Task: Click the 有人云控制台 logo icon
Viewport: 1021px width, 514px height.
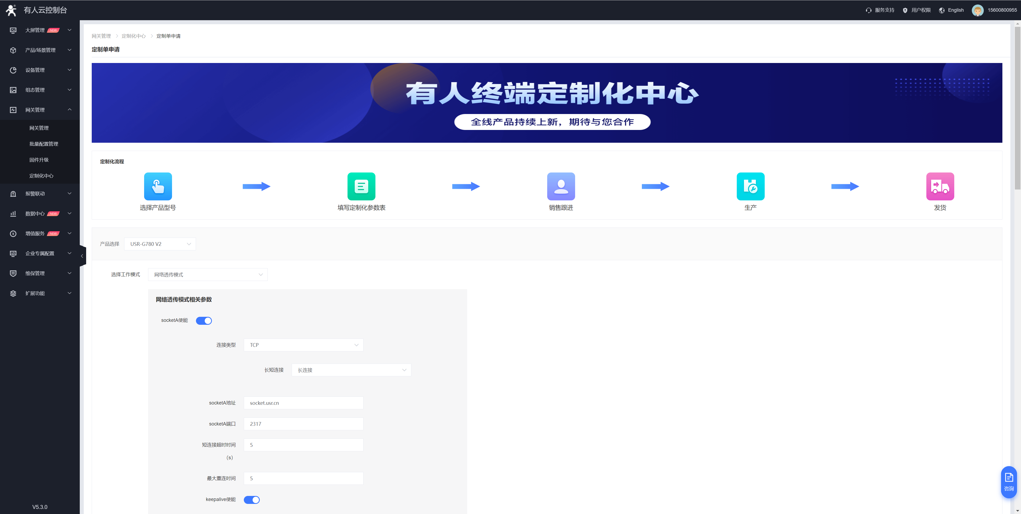Action: coord(11,10)
